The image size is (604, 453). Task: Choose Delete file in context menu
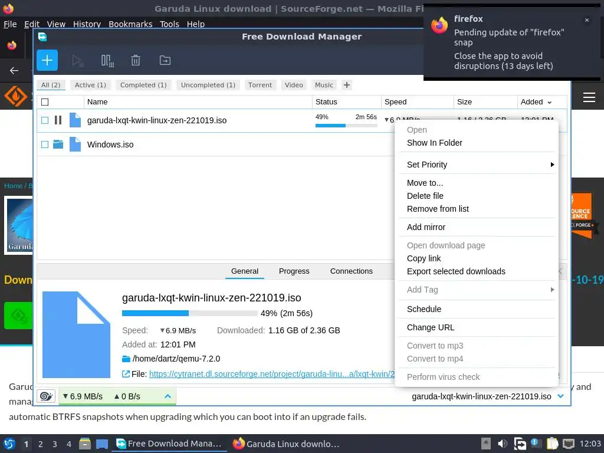pos(425,196)
